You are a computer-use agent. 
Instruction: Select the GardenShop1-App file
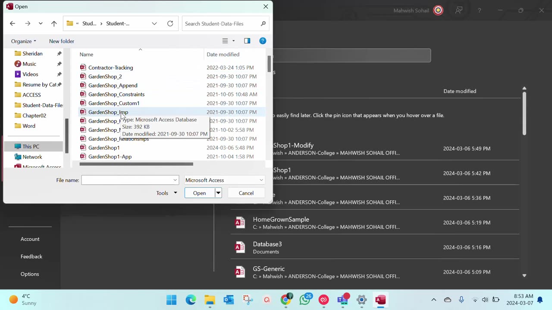point(110,157)
